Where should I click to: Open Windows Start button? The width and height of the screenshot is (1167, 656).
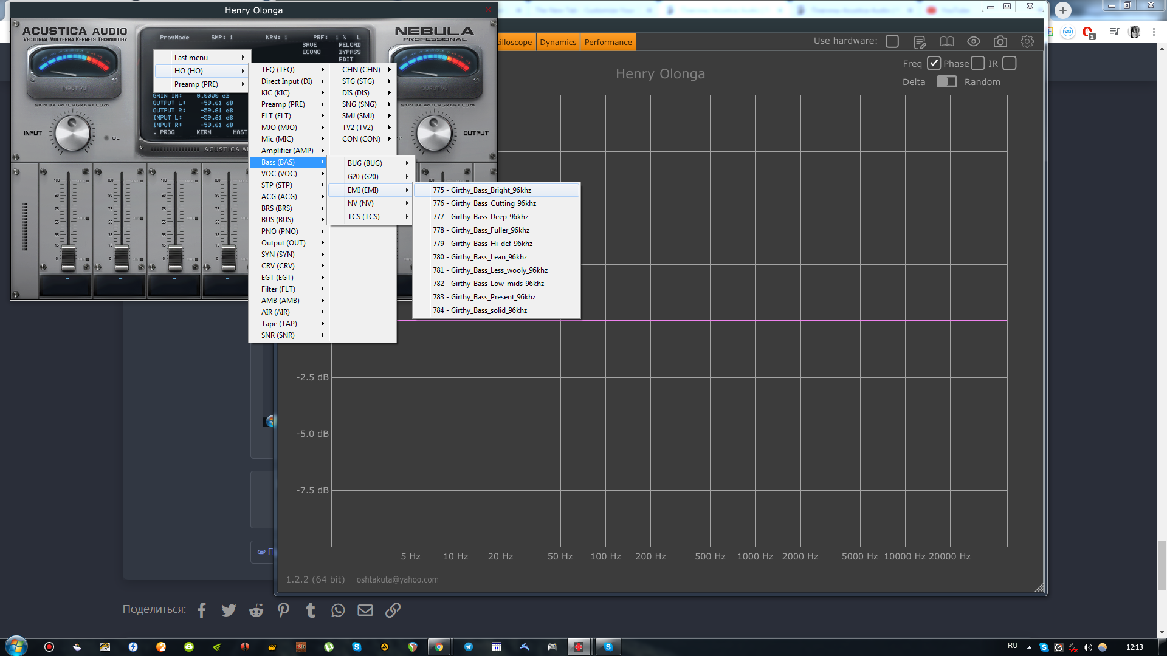tap(16, 646)
